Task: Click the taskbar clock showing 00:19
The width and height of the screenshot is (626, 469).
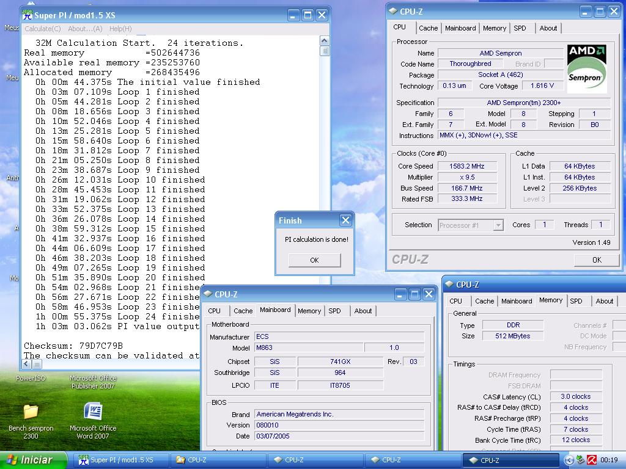Action: tap(608, 460)
